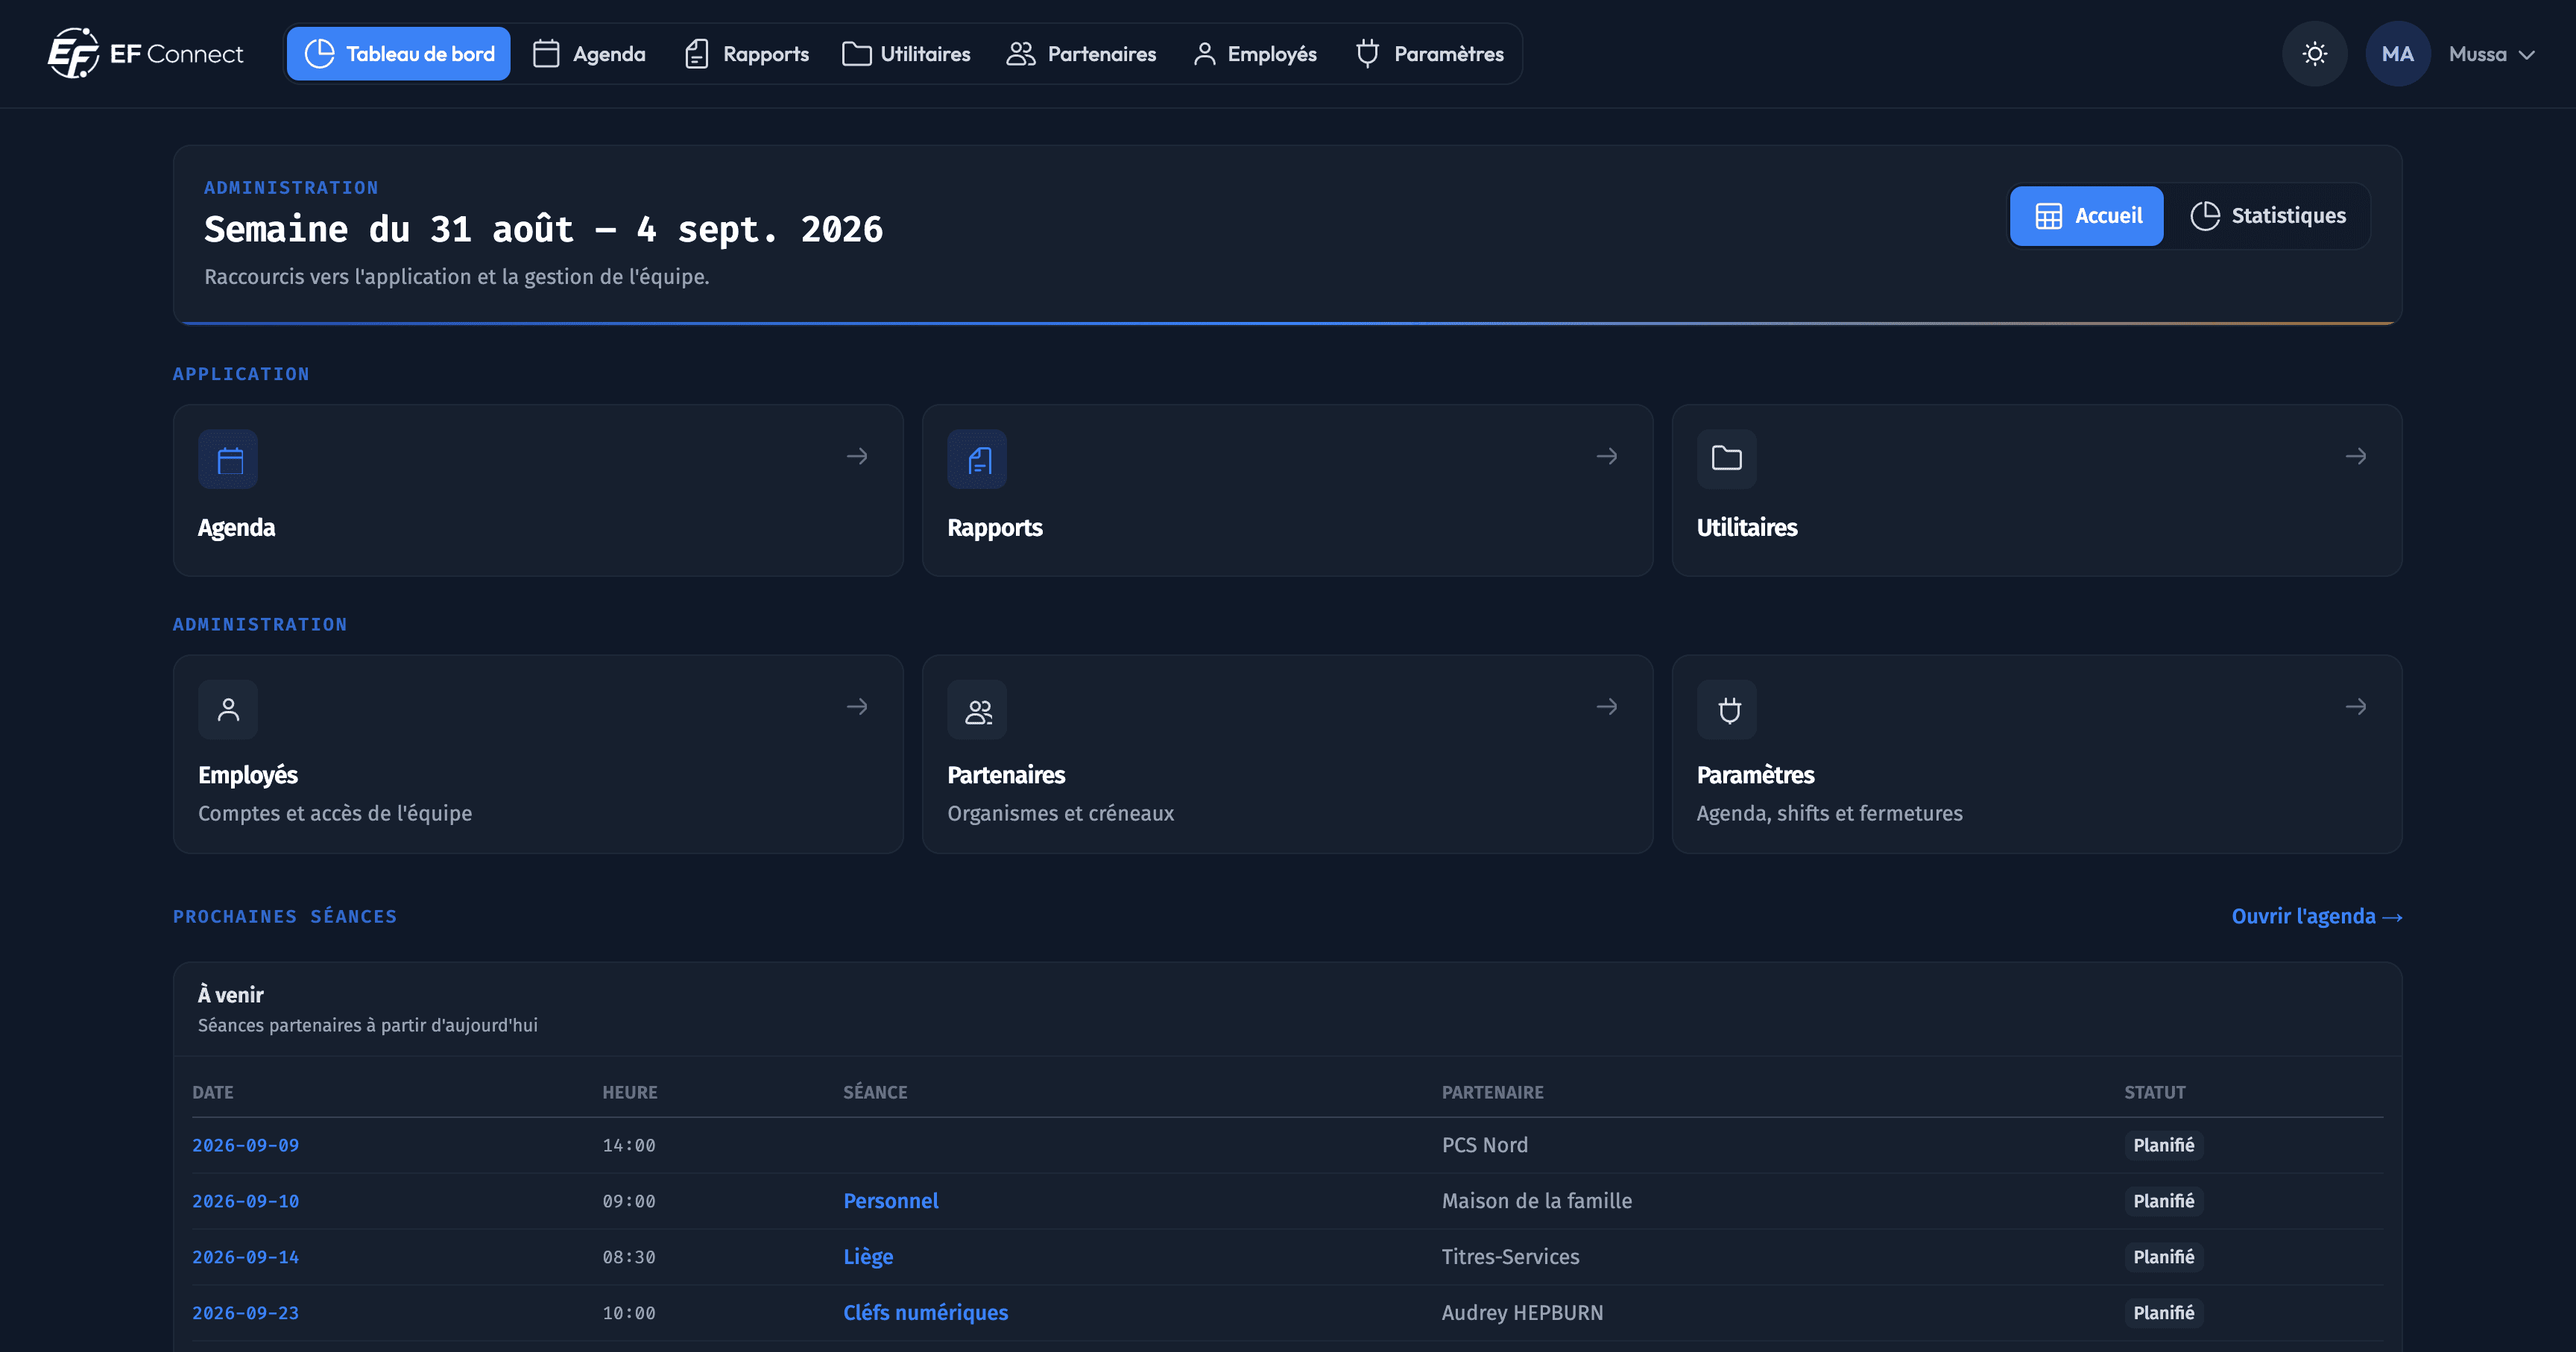Click the HEURE column header
The image size is (2576, 1352).
click(x=629, y=1092)
